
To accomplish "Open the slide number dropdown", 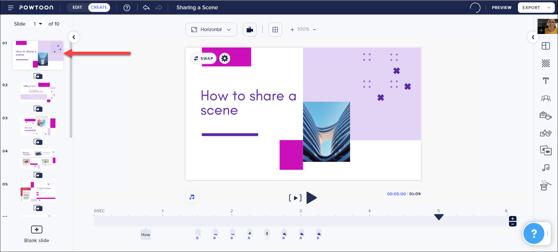I will (x=37, y=24).
